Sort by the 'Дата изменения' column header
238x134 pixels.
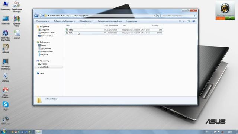(111, 25)
